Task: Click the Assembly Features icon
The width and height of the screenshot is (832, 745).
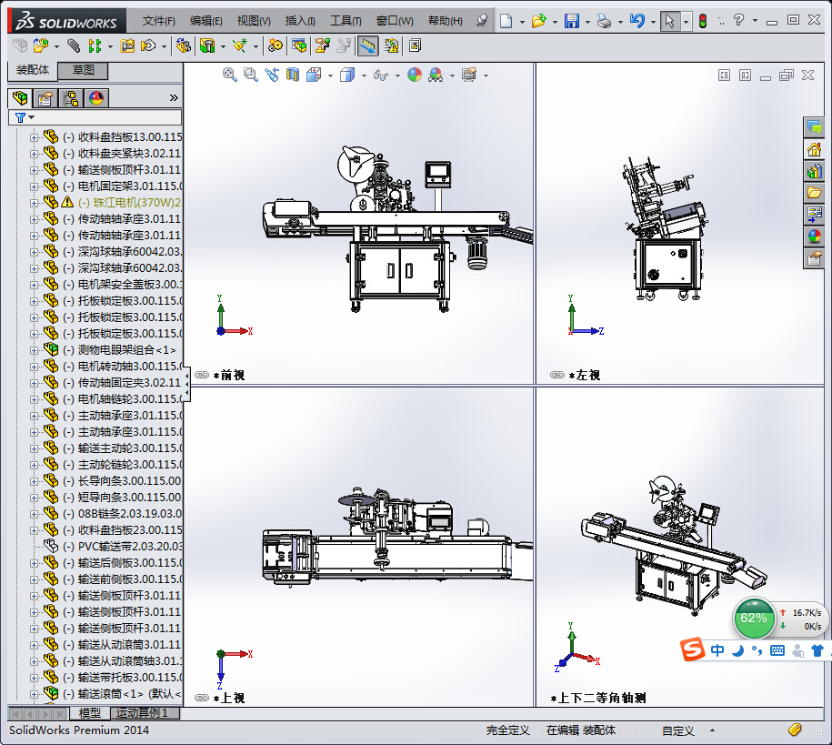Action: click(207, 46)
